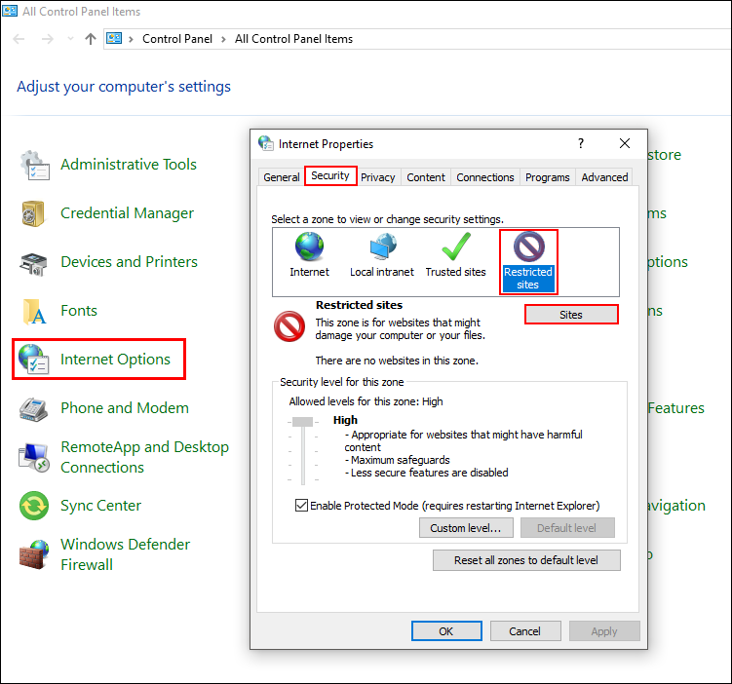Click the Cancel button
This screenshot has height=684, width=732.
(x=525, y=630)
